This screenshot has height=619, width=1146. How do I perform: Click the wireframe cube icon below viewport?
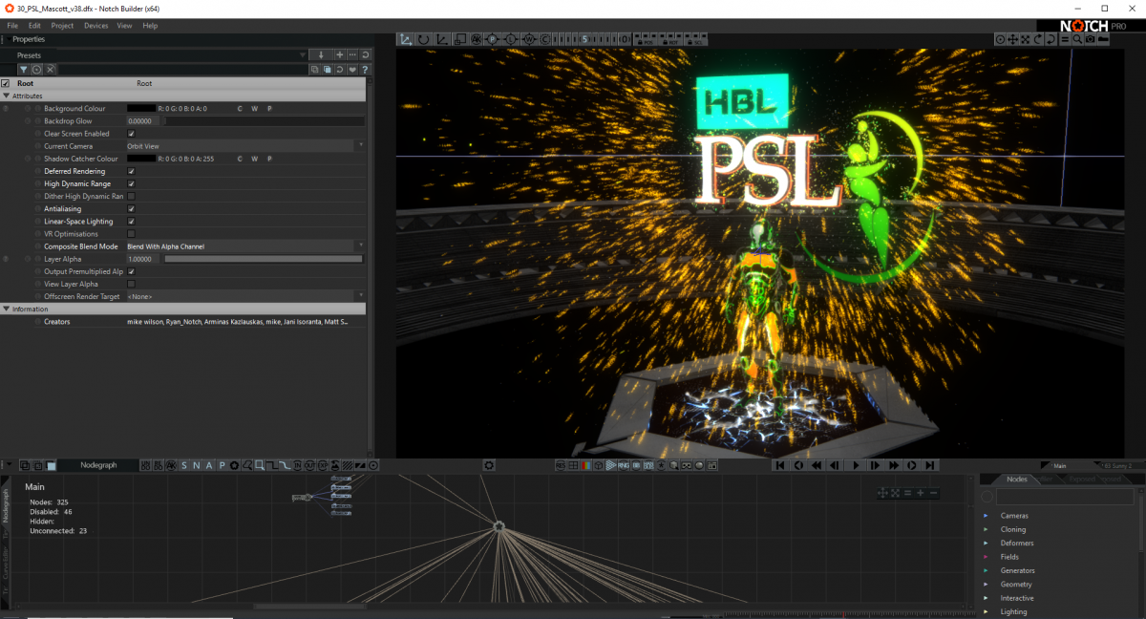pos(599,465)
